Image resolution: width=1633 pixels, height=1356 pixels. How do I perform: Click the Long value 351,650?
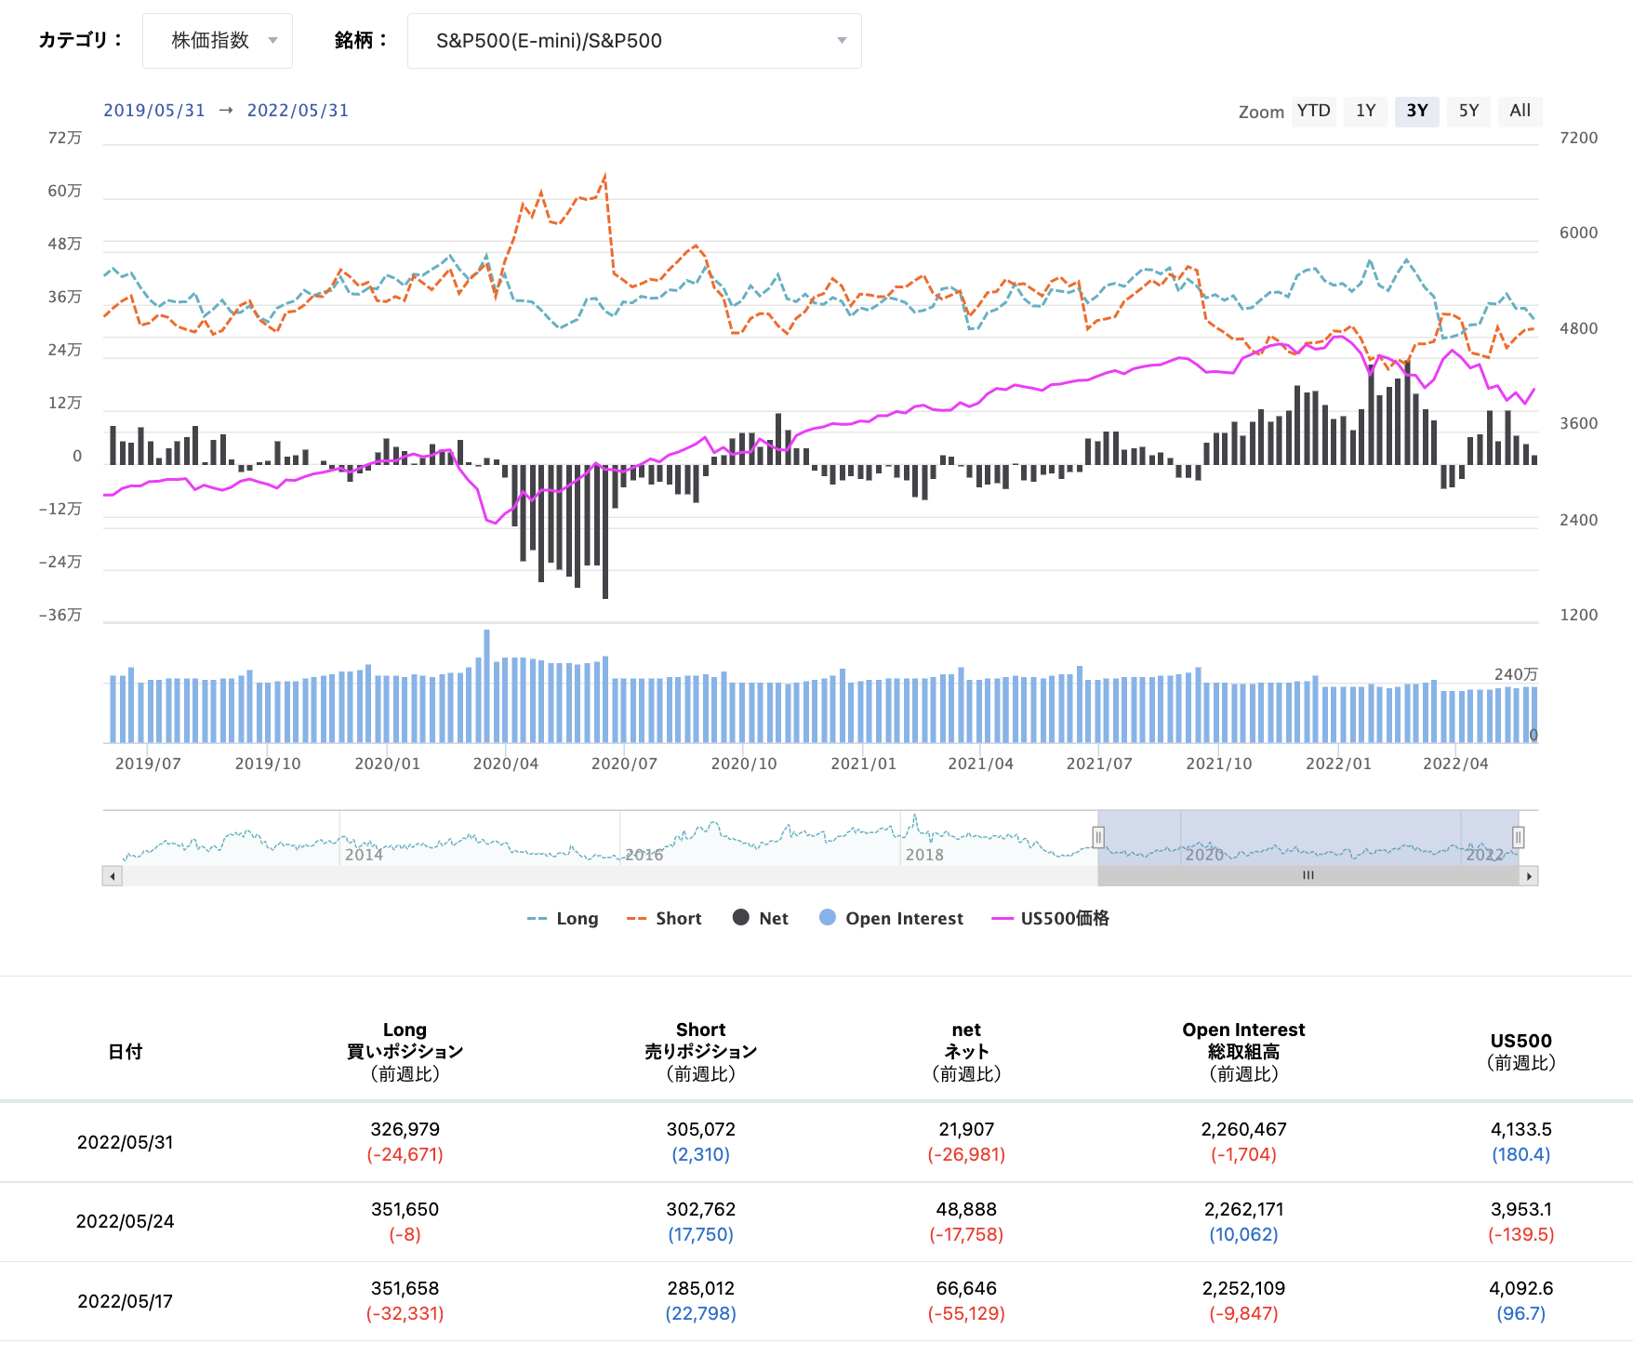(405, 1210)
